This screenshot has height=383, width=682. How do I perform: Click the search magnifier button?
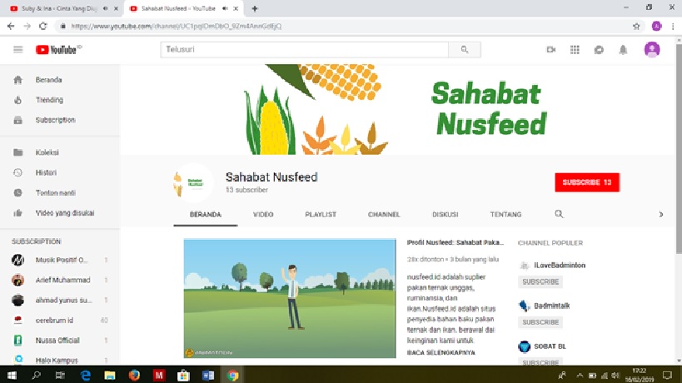[465, 50]
